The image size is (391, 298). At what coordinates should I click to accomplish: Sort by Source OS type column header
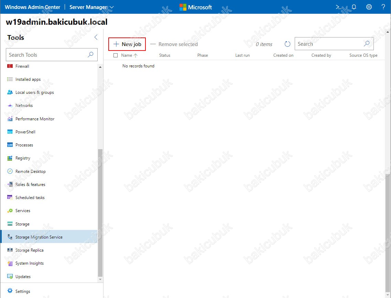tap(363, 55)
